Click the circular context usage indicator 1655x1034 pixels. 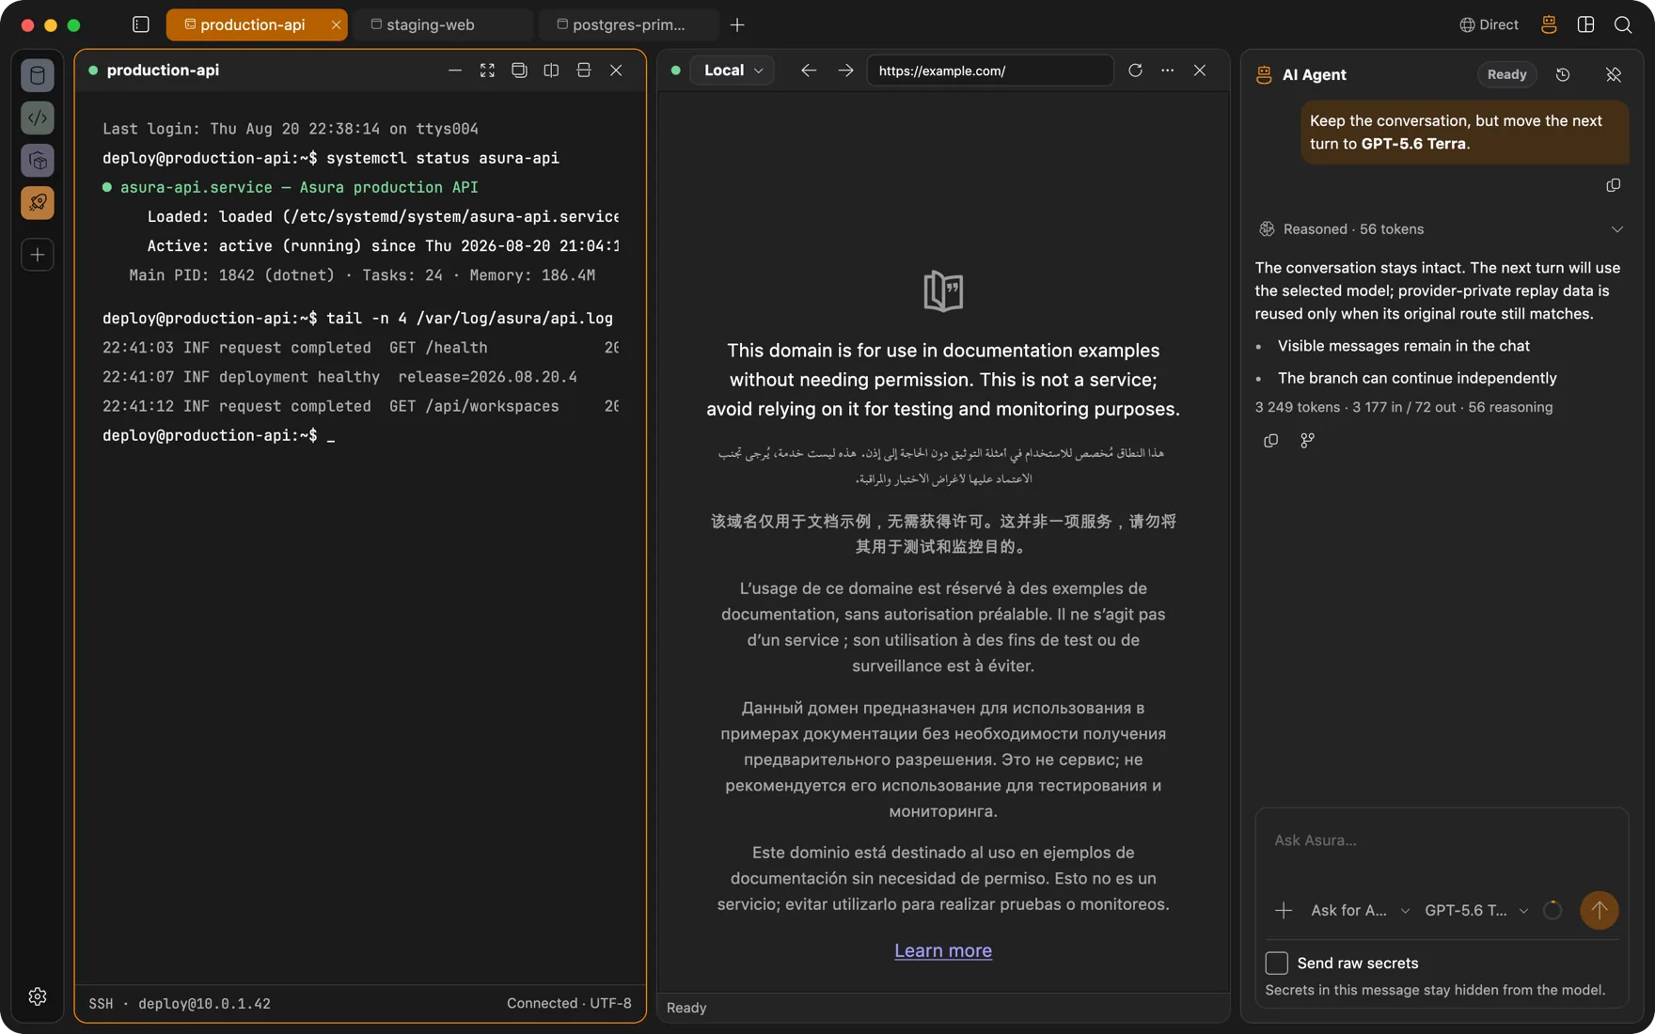[1553, 910]
